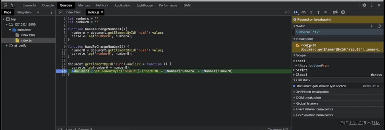Close the index.js editor tab
Screen dimensions: 385x130
(102, 12)
